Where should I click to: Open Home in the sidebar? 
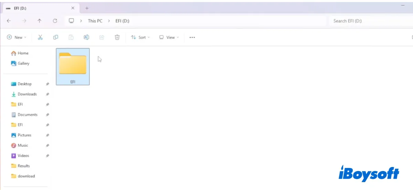20,53
